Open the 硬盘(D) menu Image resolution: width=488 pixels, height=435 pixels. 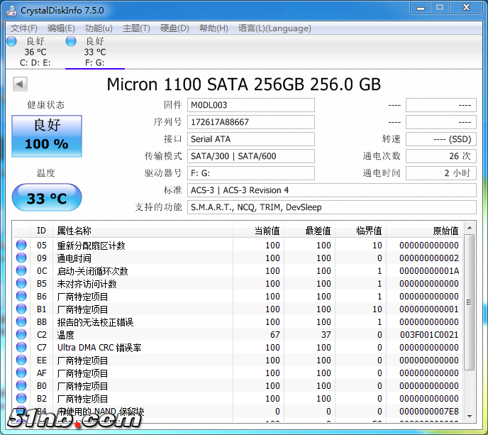click(174, 28)
